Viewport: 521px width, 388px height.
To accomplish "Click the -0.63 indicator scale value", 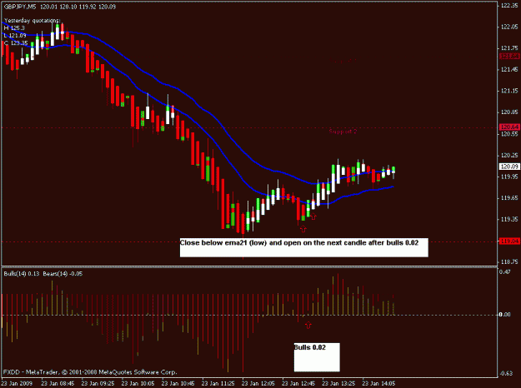I will (505, 374).
